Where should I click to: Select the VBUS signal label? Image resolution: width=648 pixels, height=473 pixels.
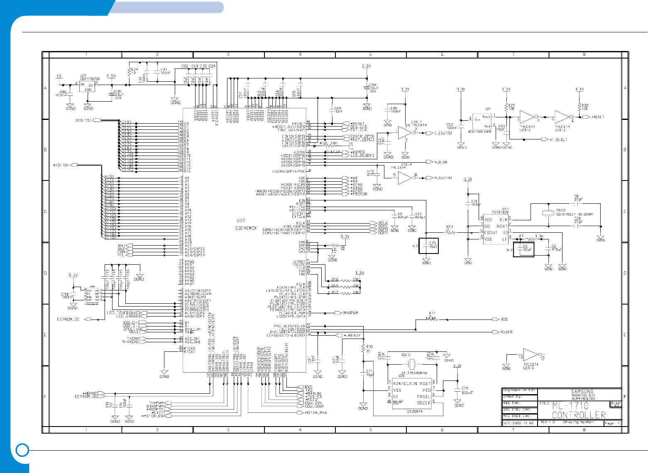coord(134,332)
